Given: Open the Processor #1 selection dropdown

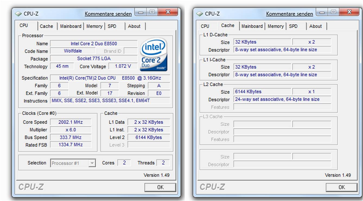Looking at the screenshot, I should click(73, 163).
